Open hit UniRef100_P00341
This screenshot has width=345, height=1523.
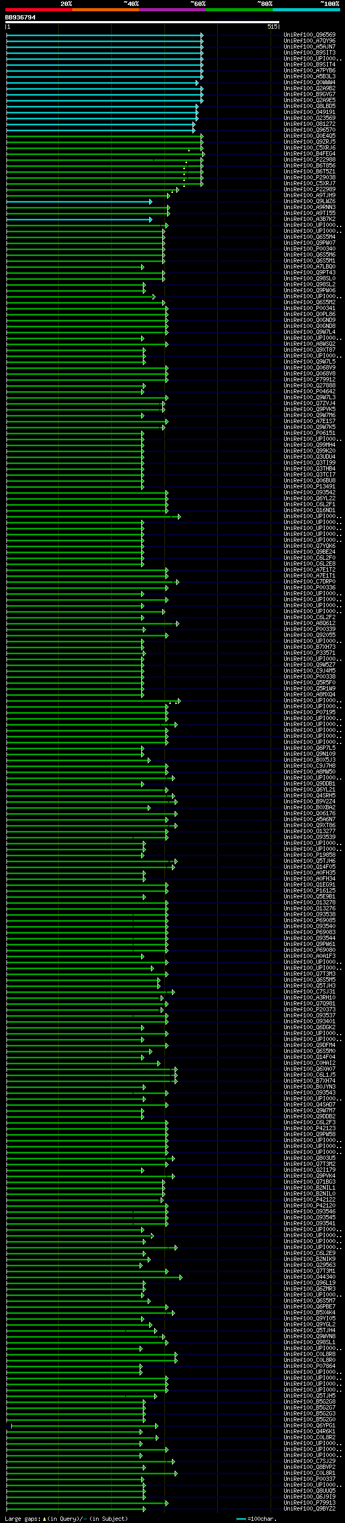coord(309,308)
